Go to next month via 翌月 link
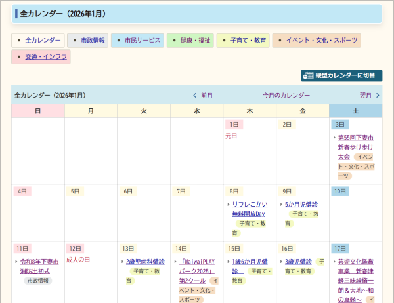 point(366,95)
